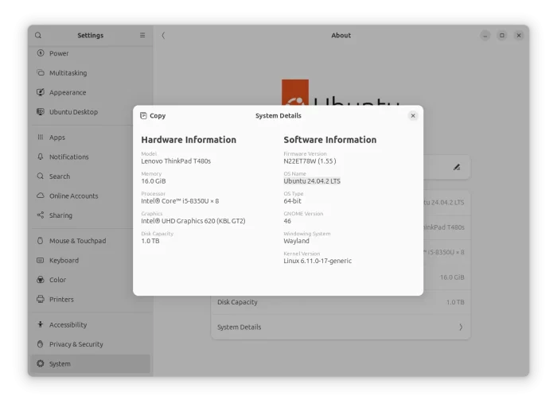557x407 pixels.
Task: Open Online Accounts panel
Action: click(90, 196)
